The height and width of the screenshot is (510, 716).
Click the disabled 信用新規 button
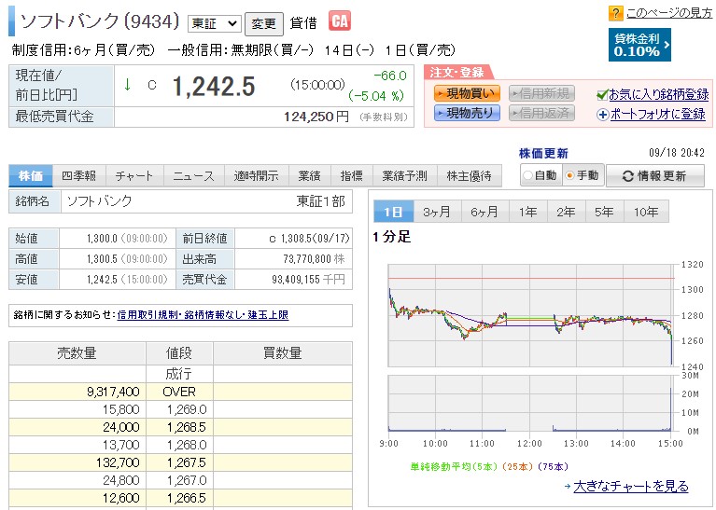click(x=541, y=93)
